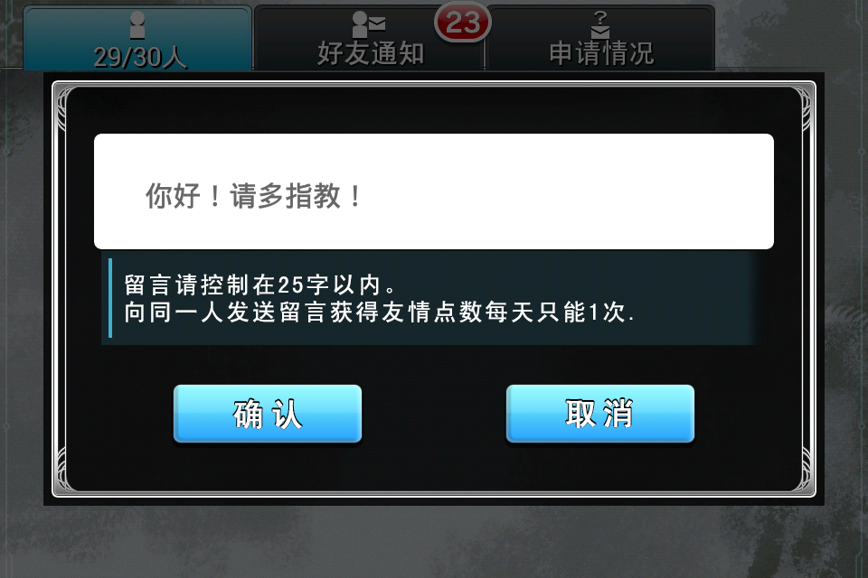Screen dimensions: 868x578
Task: Click the friend-with-envelope icon above 好友通知
Action: point(369,23)
